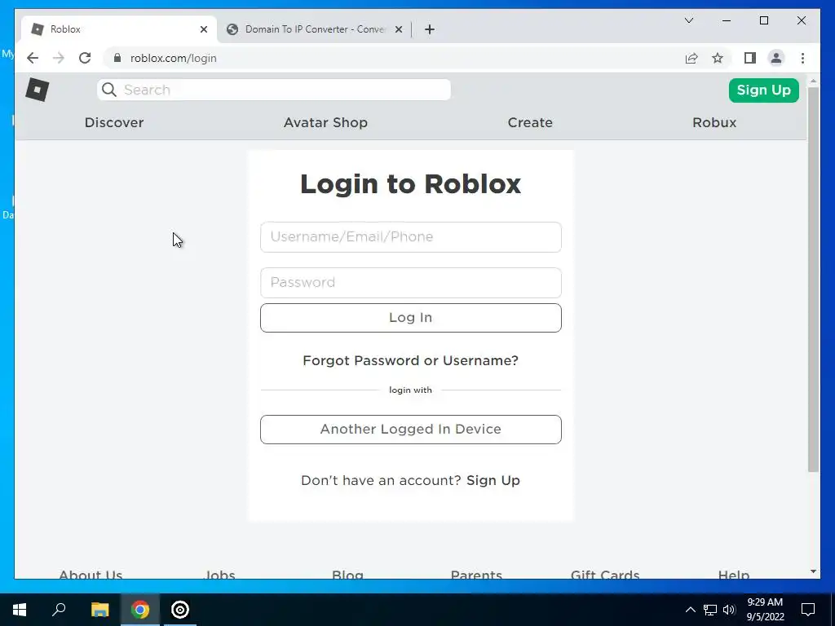
Task: Click the share page icon in address bar
Action: click(x=691, y=58)
